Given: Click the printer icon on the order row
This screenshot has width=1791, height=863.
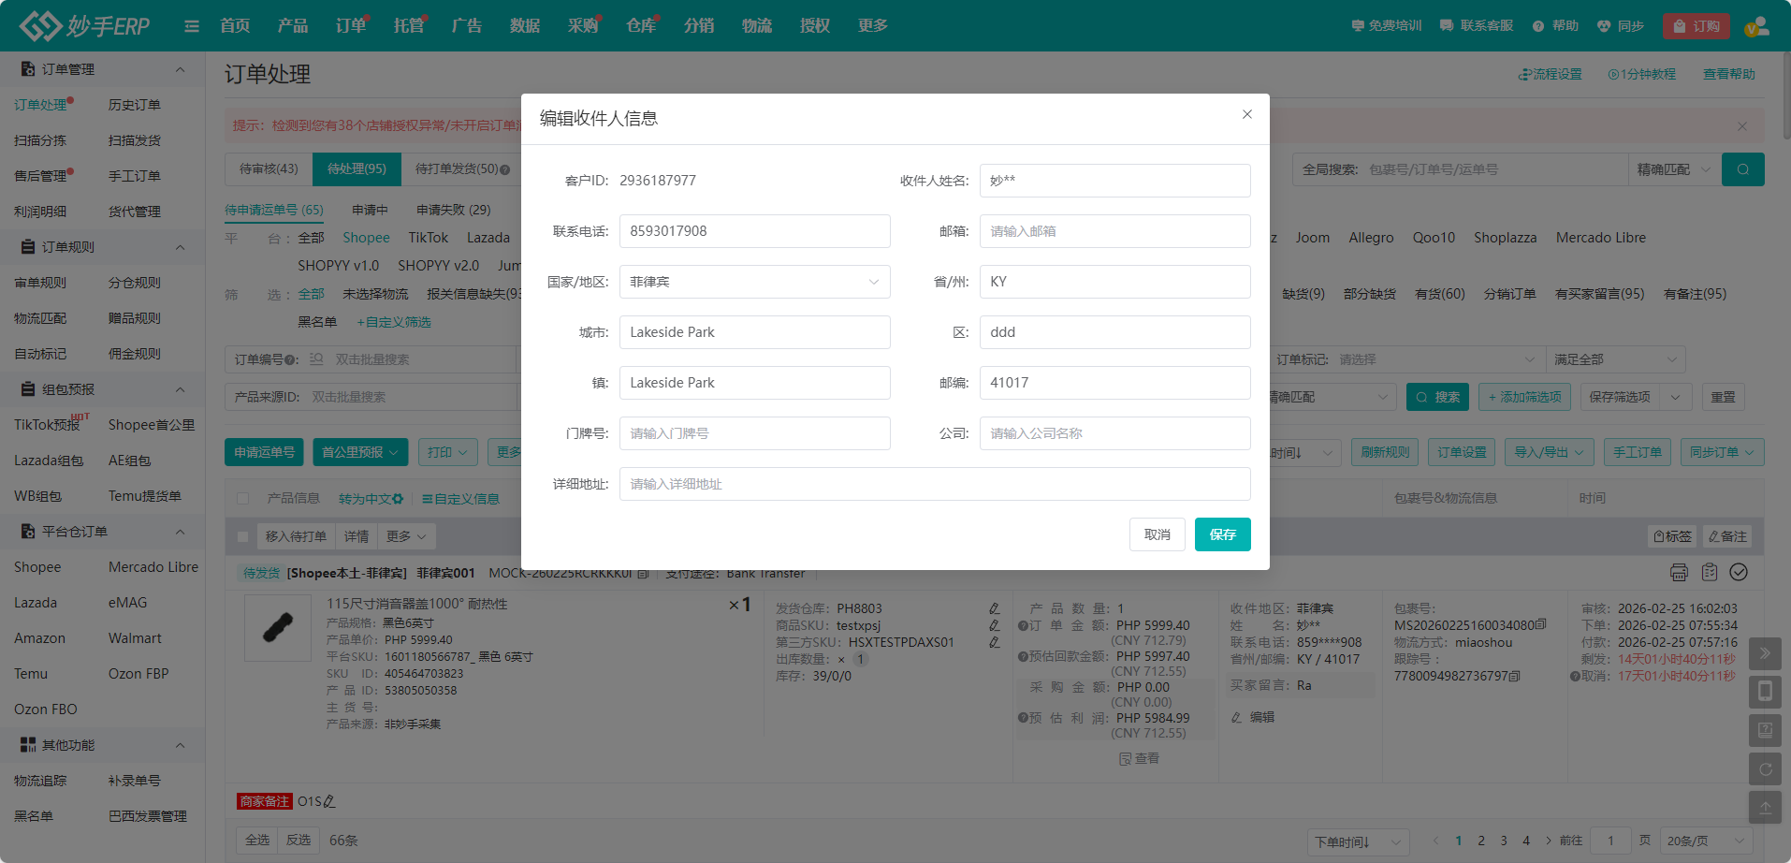Looking at the screenshot, I should coord(1679,572).
